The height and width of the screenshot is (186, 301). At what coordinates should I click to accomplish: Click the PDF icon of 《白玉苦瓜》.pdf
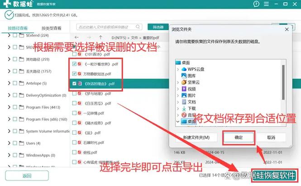click(80, 103)
